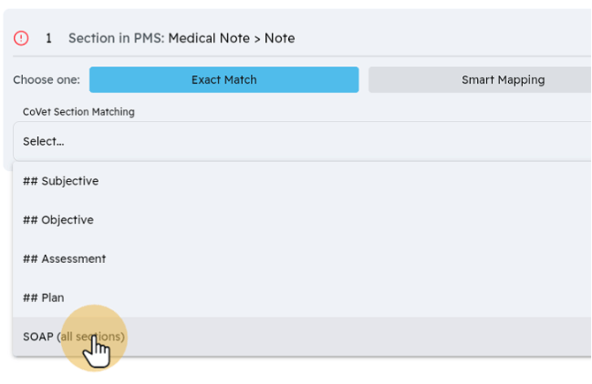The width and height of the screenshot is (592, 384).
Task: Select SOAP (all sections) entry
Action: click(x=302, y=336)
